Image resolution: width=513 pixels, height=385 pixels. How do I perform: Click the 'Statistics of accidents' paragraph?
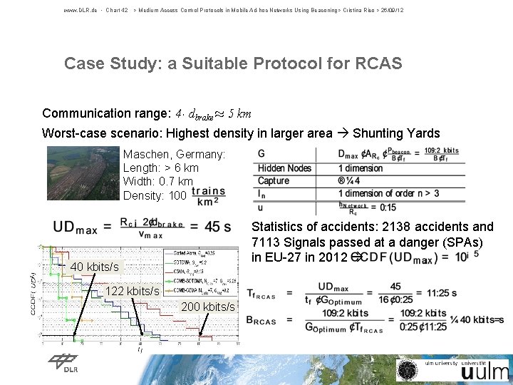pyautogui.click(x=373, y=242)
